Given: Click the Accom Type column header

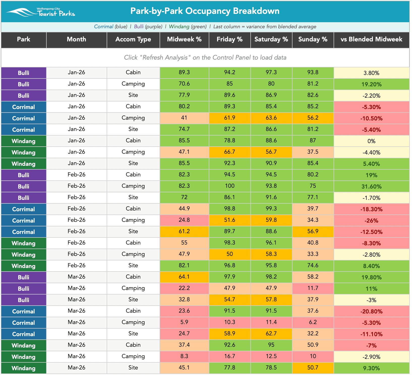Looking at the screenshot, I should pos(133,39).
